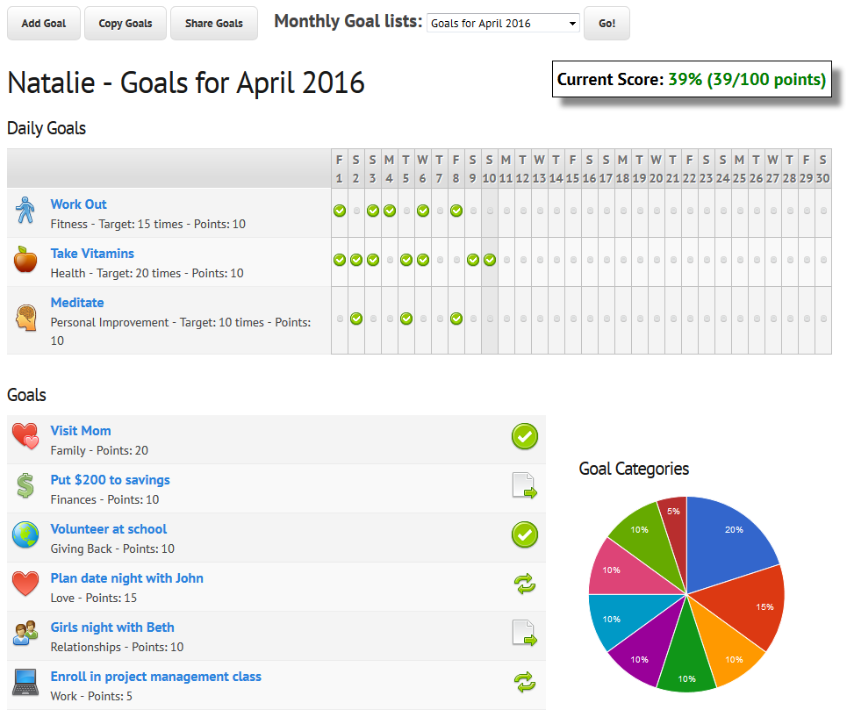Click the dollar sign icon for savings goal
The height and width of the screenshot is (717, 847).
25,486
